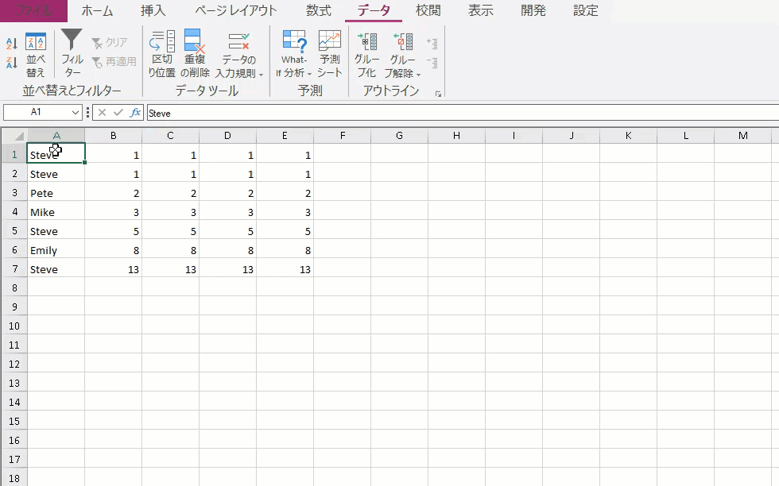Select cell A6 containing Emily

click(56, 250)
